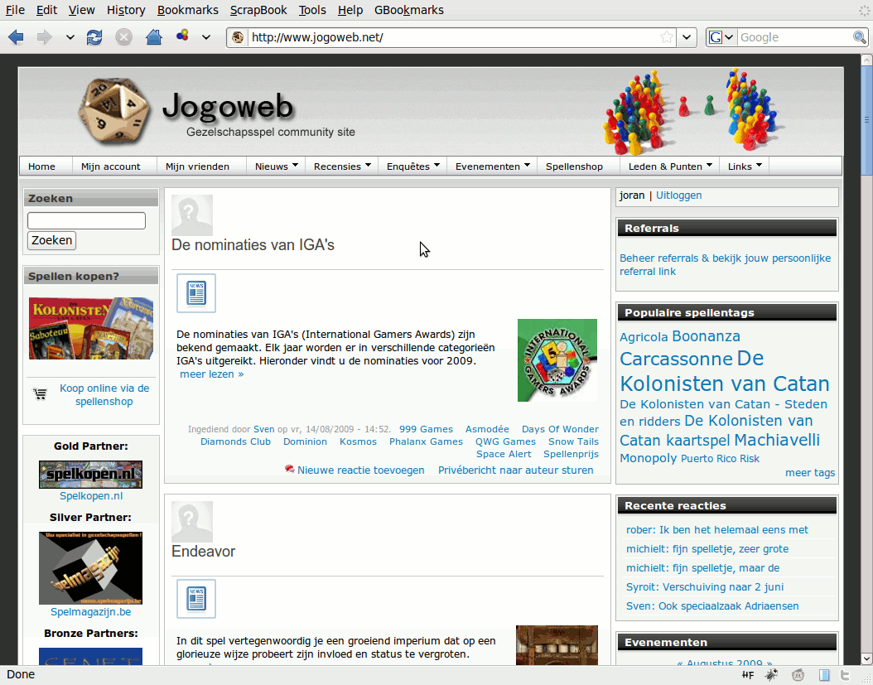Go to the browser Home page
The width and height of the screenshot is (873, 685).
click(154, 37)
